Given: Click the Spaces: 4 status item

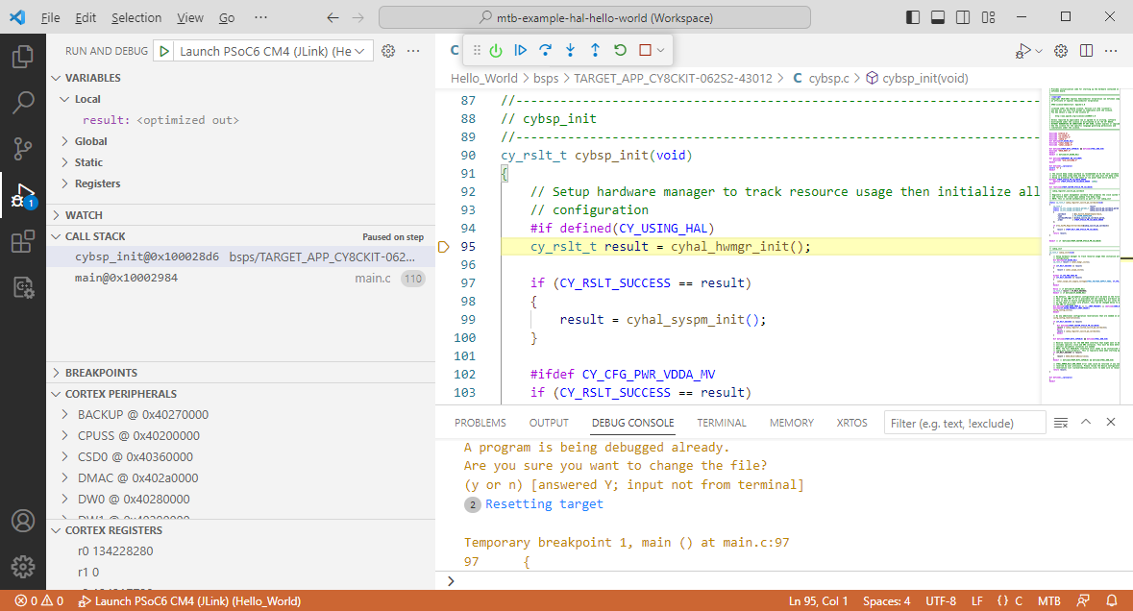Looking at the screenshot, I should [887, 600].
